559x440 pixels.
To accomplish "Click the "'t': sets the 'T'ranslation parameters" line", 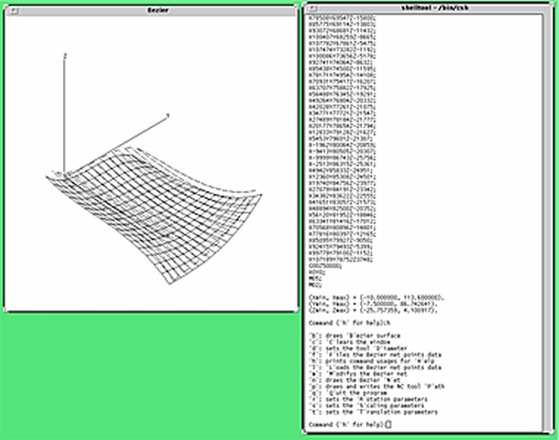I will (373, 412).
